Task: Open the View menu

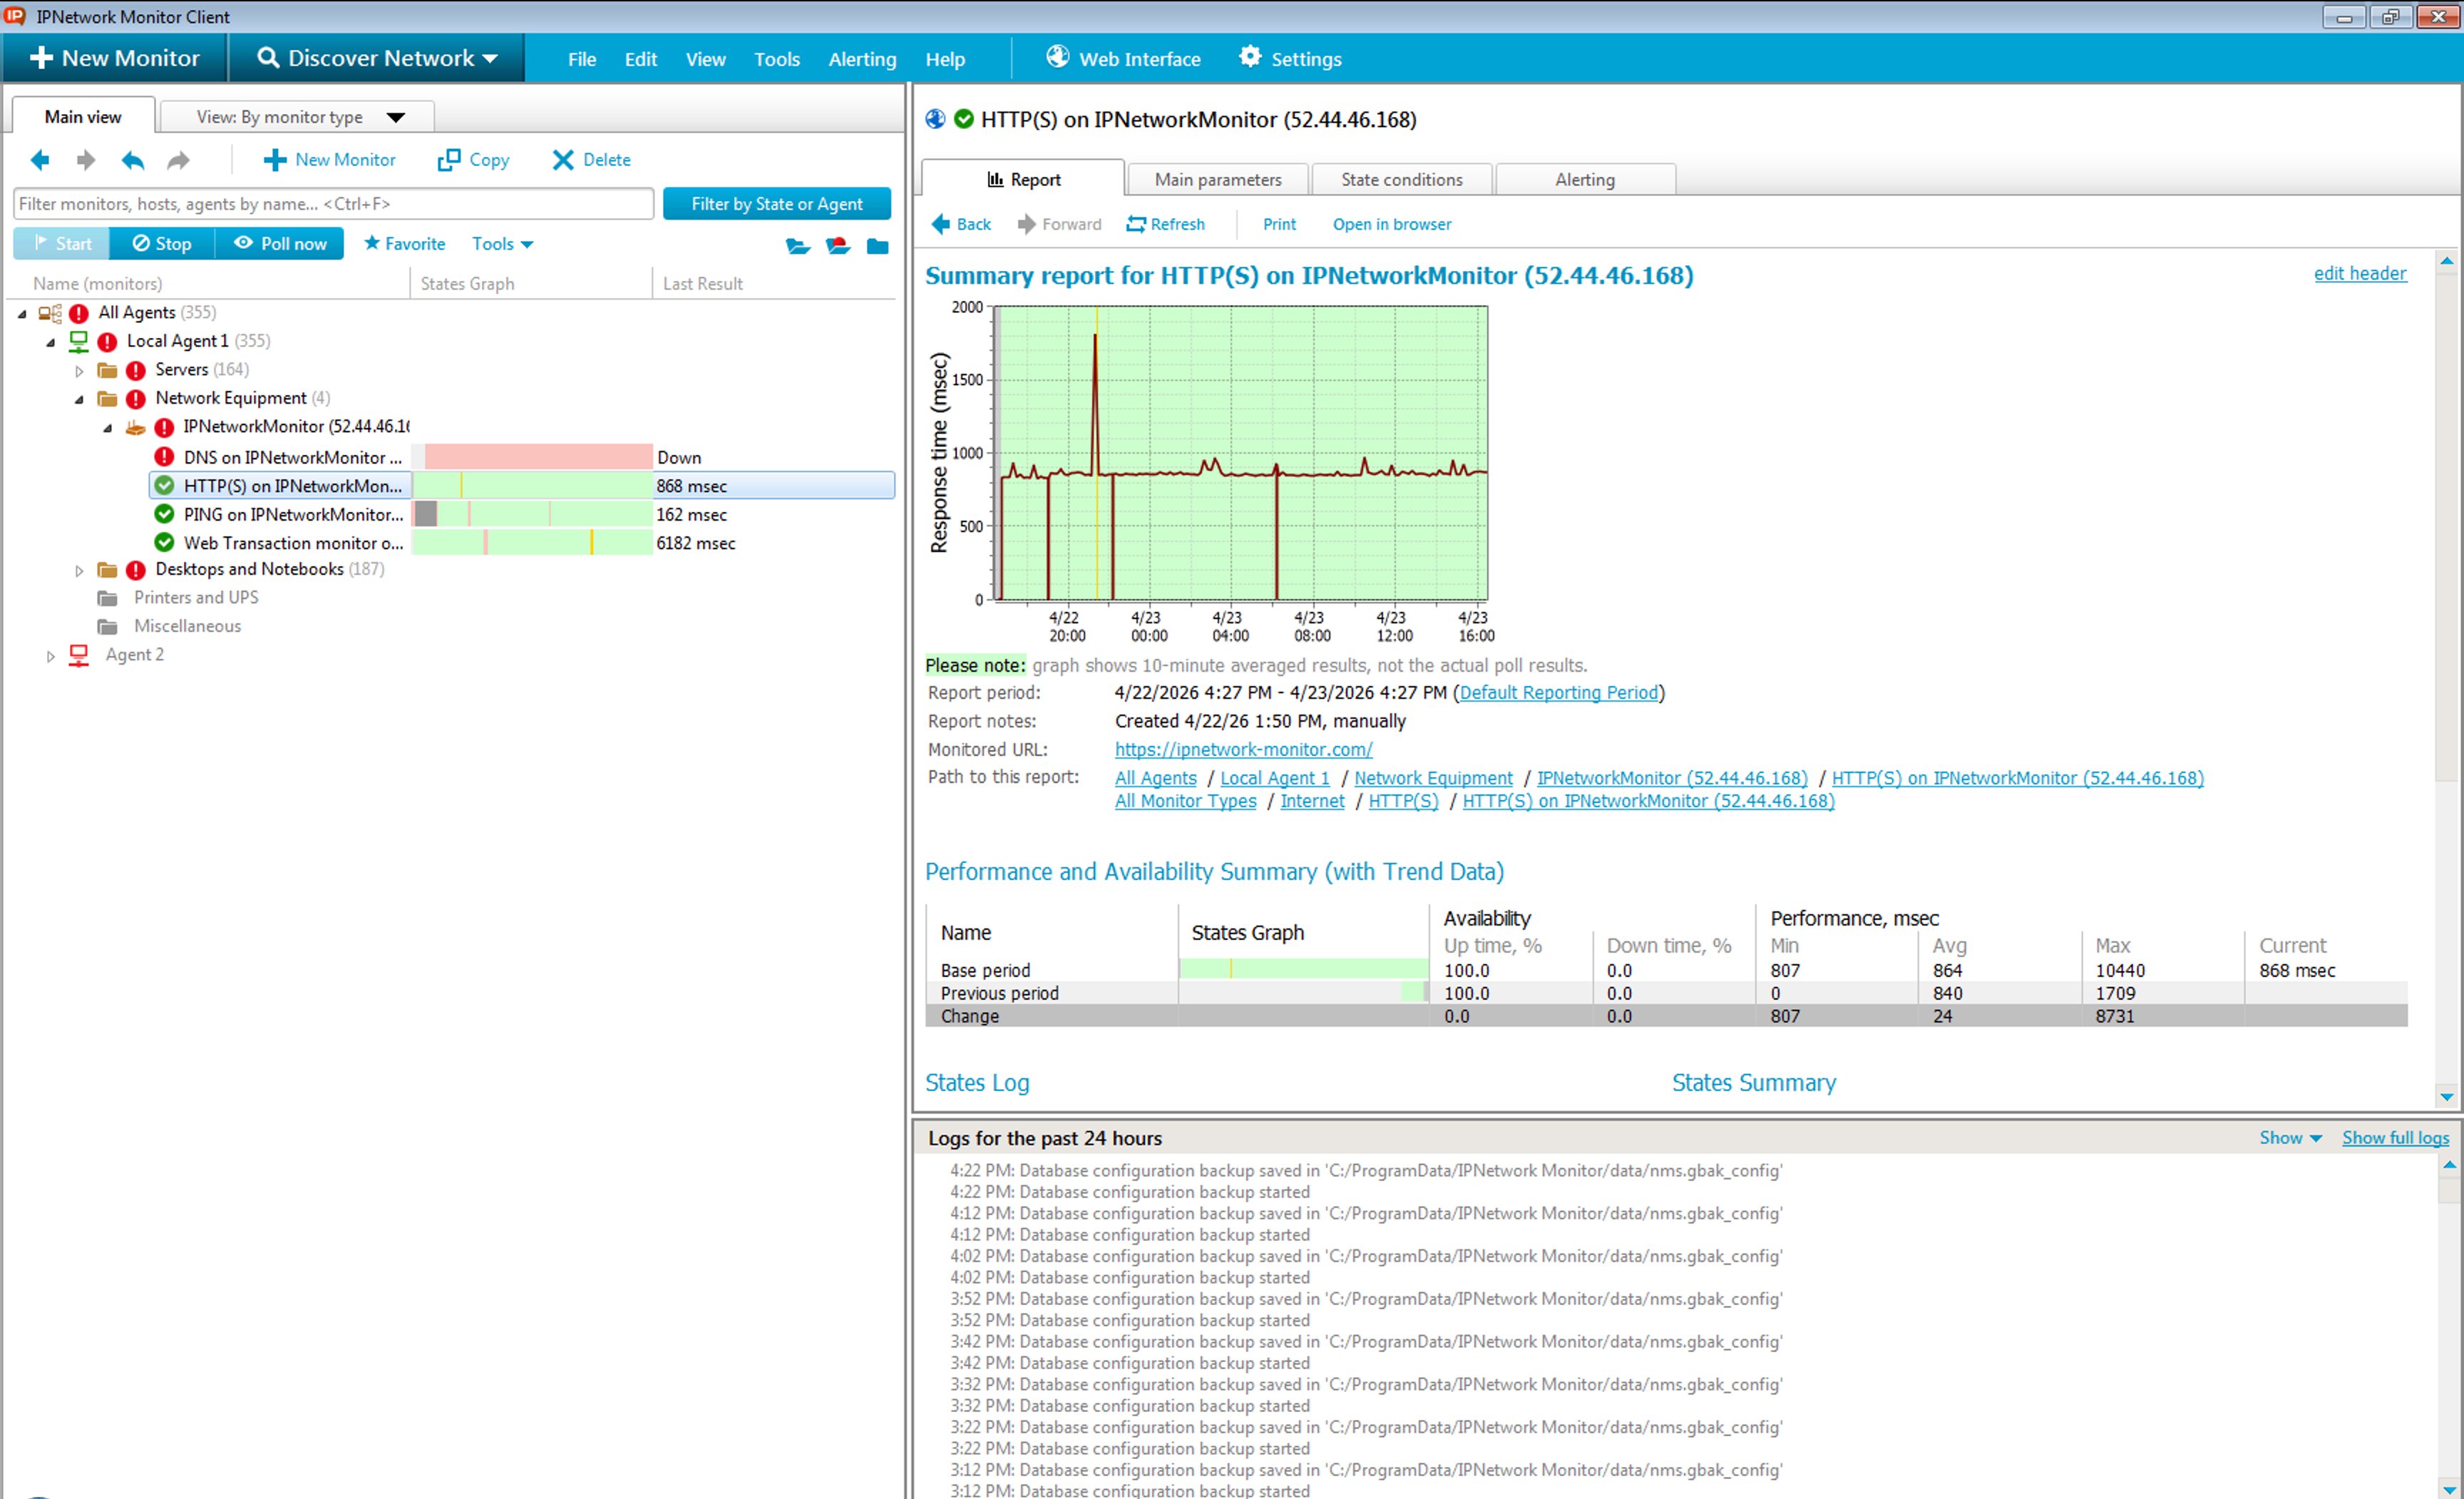Action: click(x=705, y=59)
